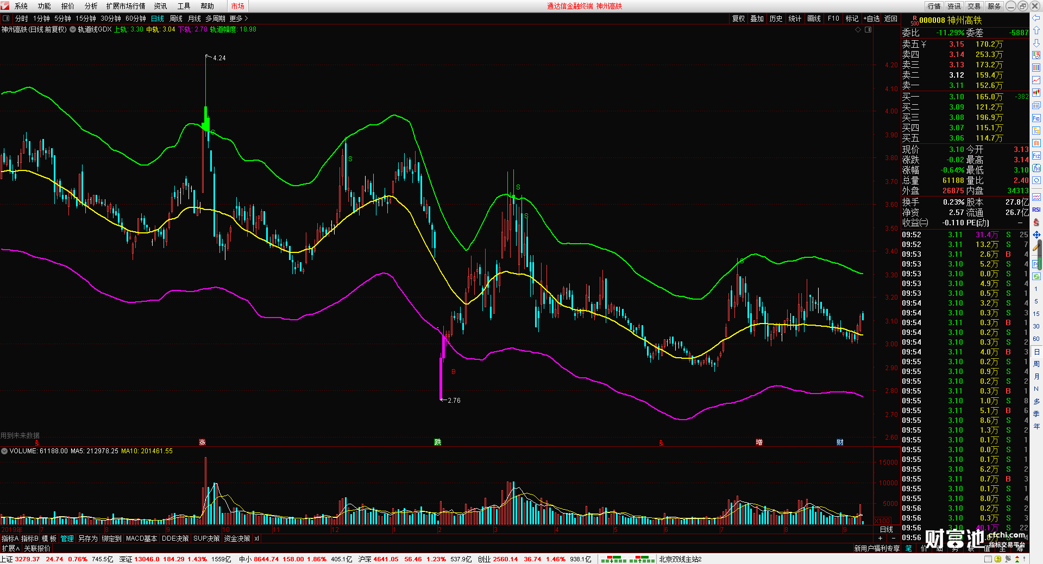Open the red trend line chart sidebar icon
Screen dimensions: 1043x564
coord(1036,80)
